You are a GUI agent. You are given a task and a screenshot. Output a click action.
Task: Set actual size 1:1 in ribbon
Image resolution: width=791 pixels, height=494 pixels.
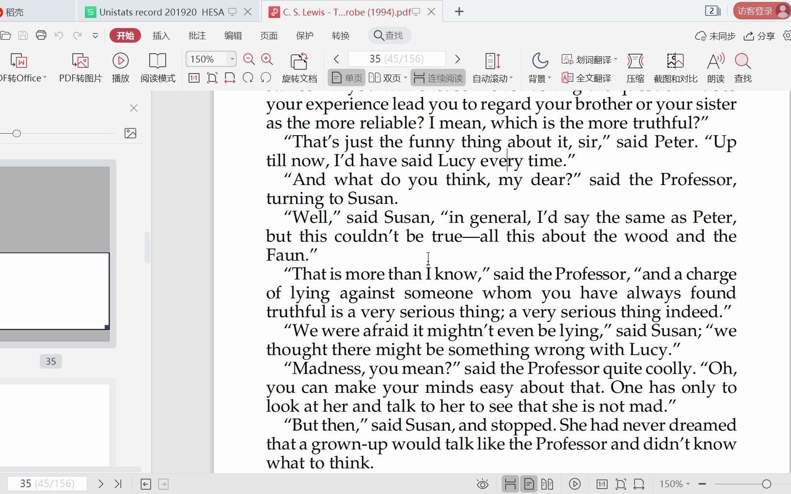(x=194, y=77)
